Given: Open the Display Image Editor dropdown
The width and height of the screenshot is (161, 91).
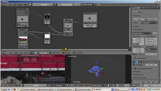Looking at the screenshot, I should [x=149, y=23].
